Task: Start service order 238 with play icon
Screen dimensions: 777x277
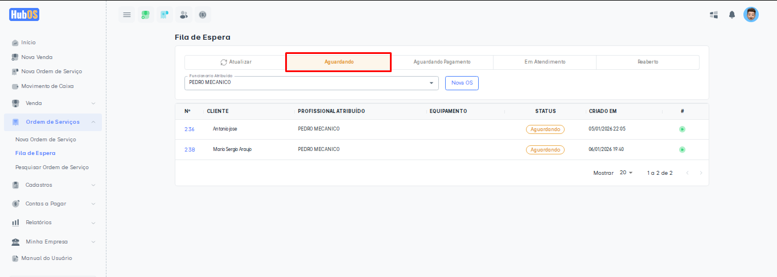Action: (682, 150)
